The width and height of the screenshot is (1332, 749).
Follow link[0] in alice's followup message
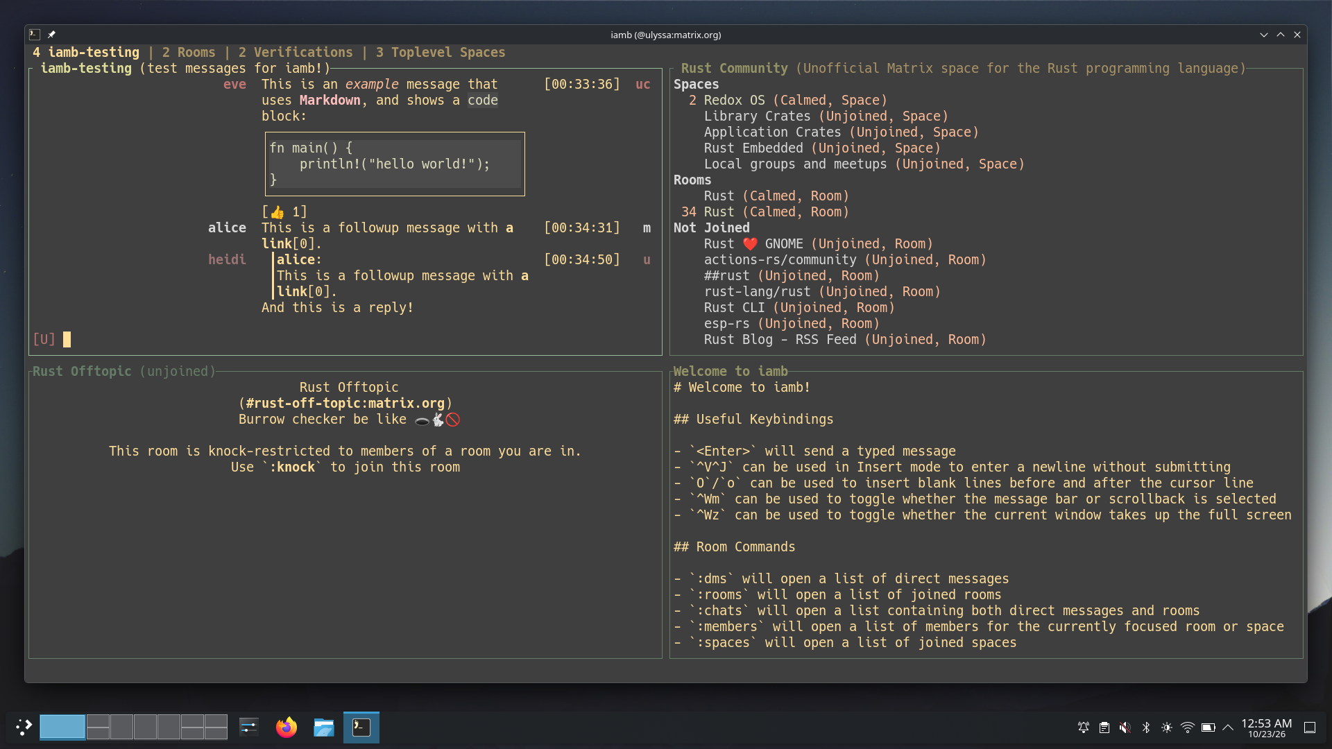(x=291, y=244)
